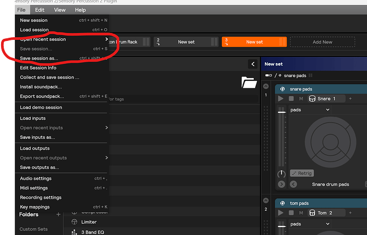
Task: Add input next to Snare 1
Action: 350,98
